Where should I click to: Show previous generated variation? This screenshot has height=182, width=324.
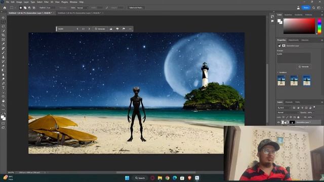77,29
